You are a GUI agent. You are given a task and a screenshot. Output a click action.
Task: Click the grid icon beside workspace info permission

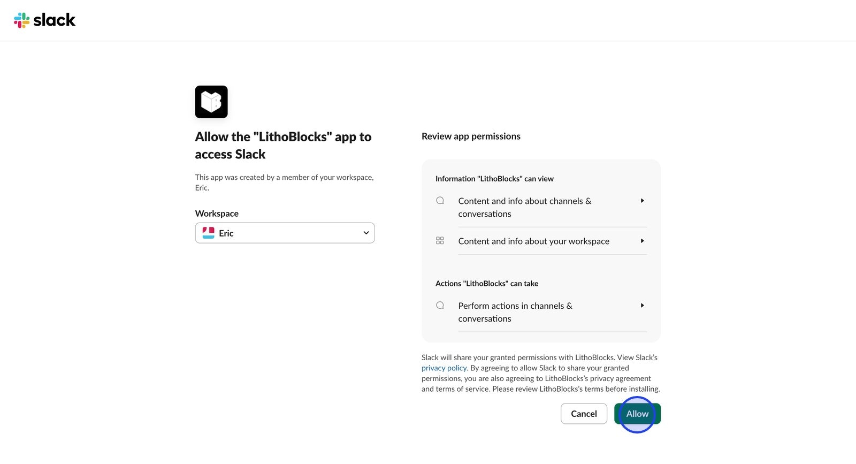click(x=440, y=240)
